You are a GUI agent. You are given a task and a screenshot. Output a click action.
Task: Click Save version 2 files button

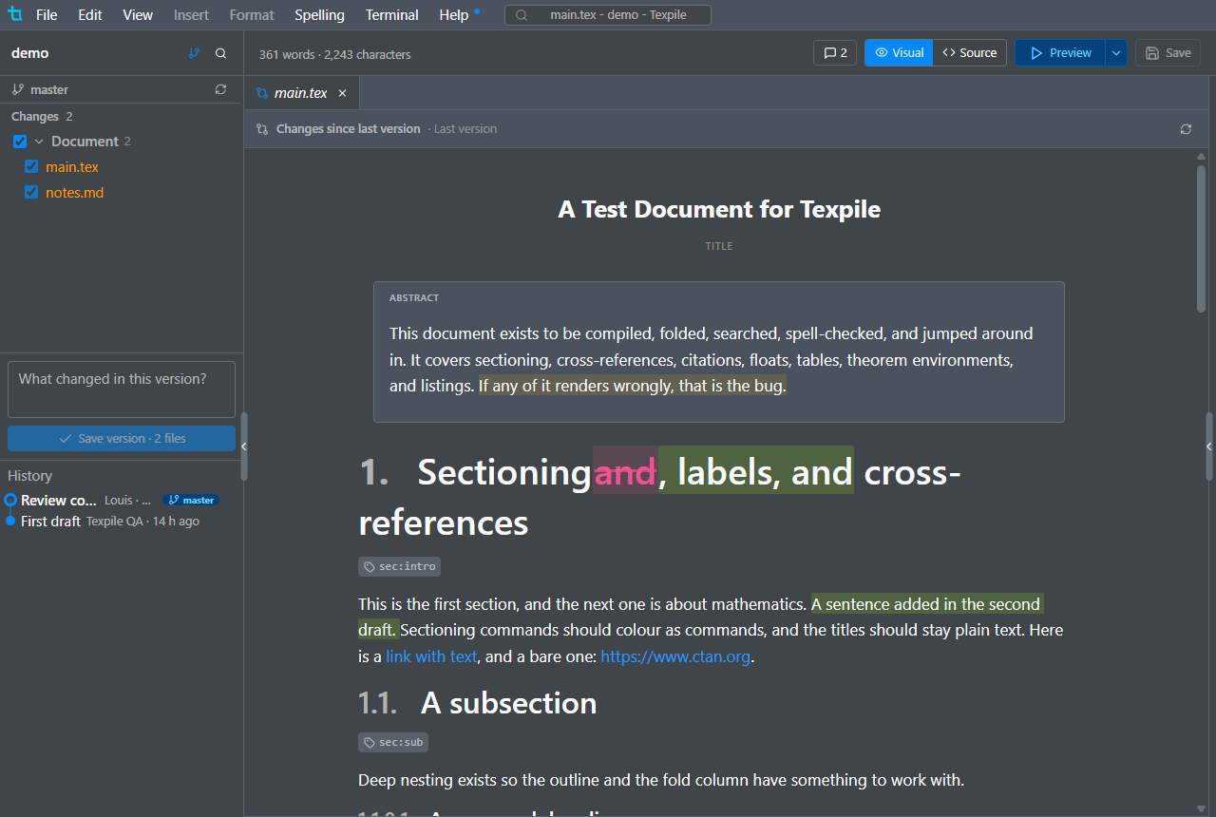point(122,438)
